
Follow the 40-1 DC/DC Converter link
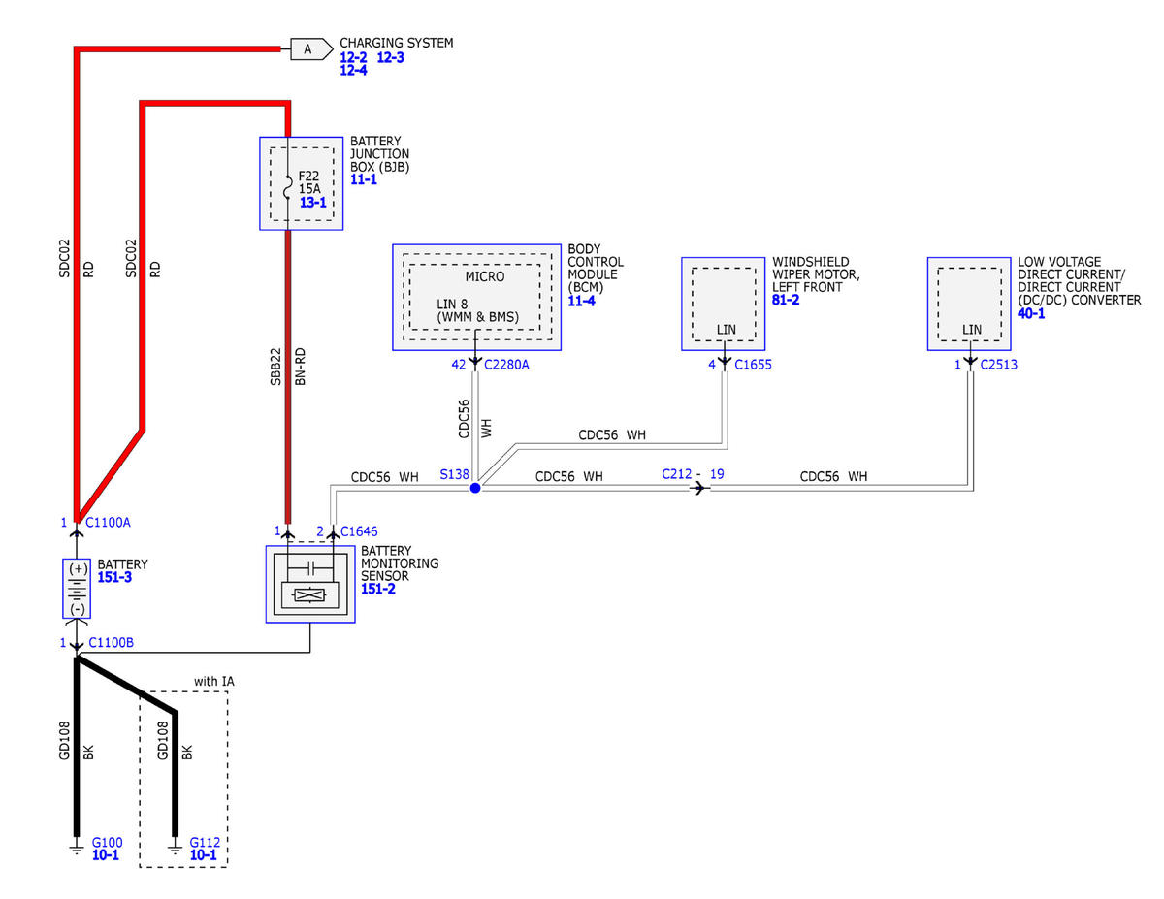pos(1031,314)
